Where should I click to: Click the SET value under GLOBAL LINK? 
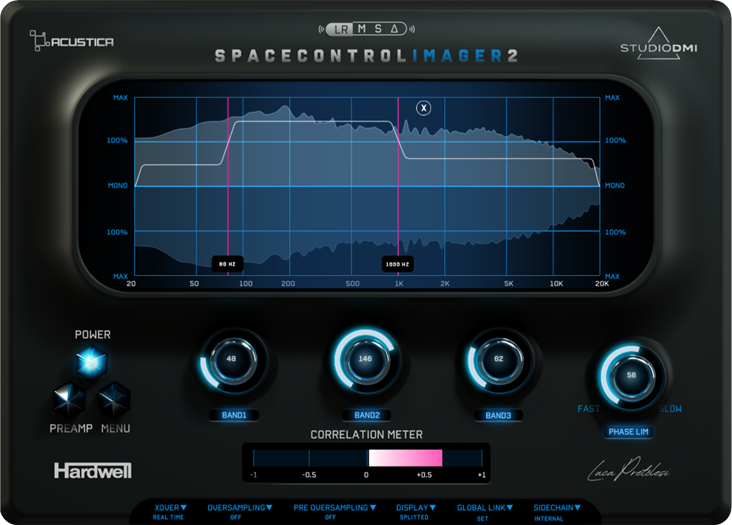click(482, 518)
